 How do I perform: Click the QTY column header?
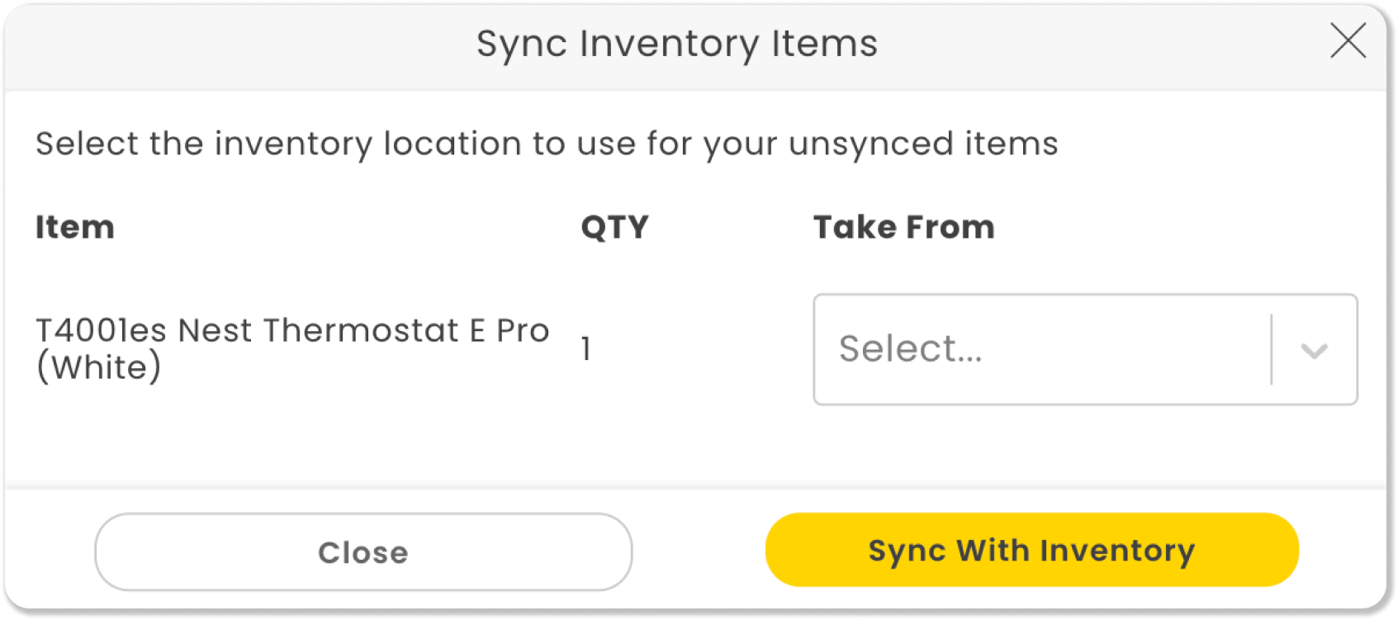615,227
